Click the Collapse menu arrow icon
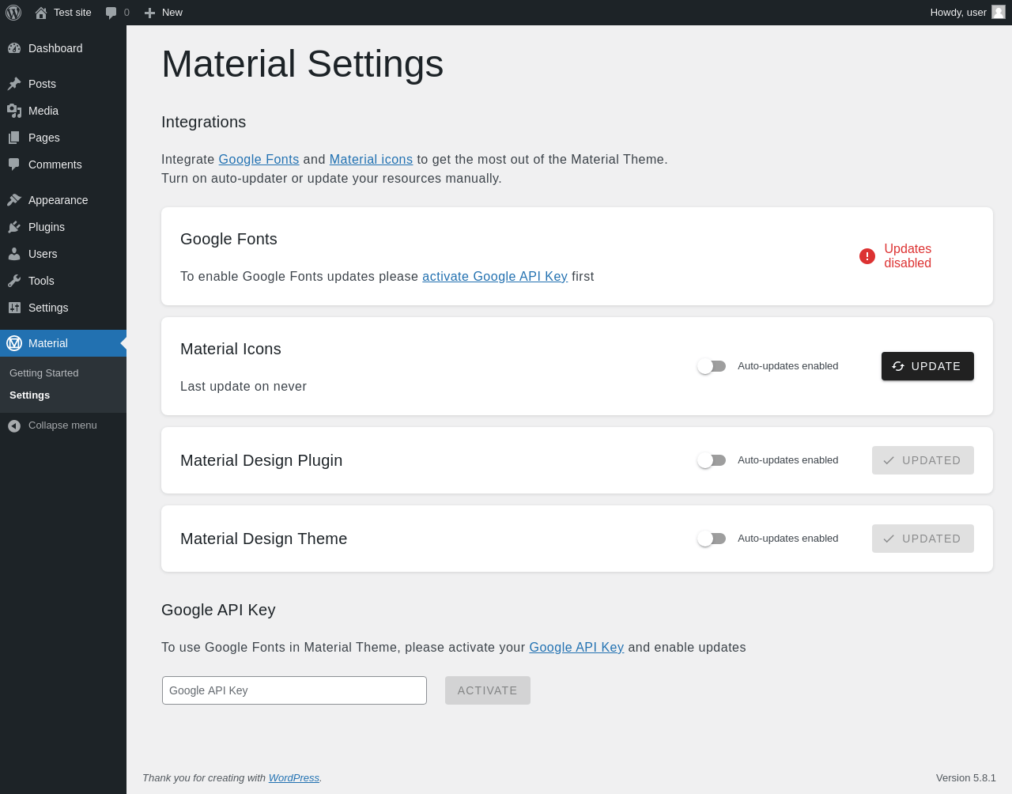The width and height of the screenshot is (1012, 794). pos(14,425)
